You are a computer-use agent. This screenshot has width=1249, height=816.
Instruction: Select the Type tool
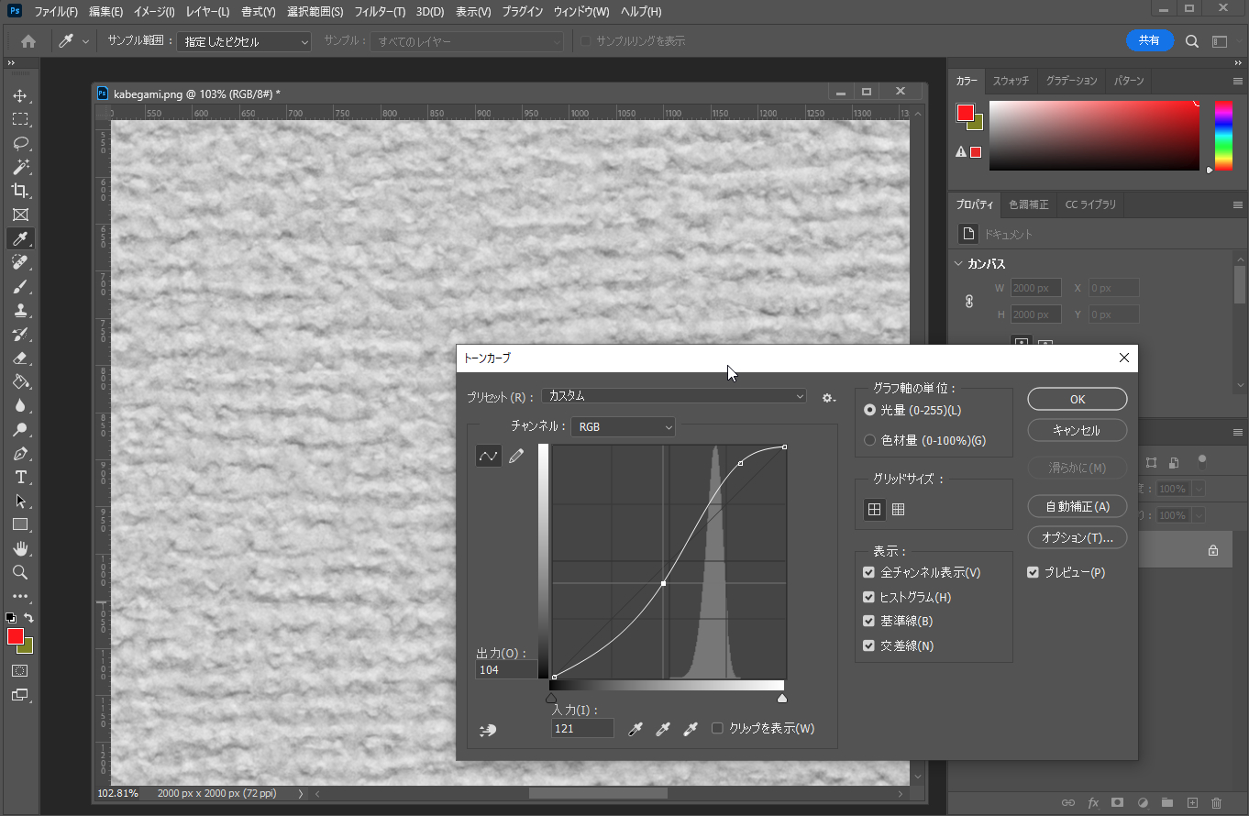pos(19,477)
